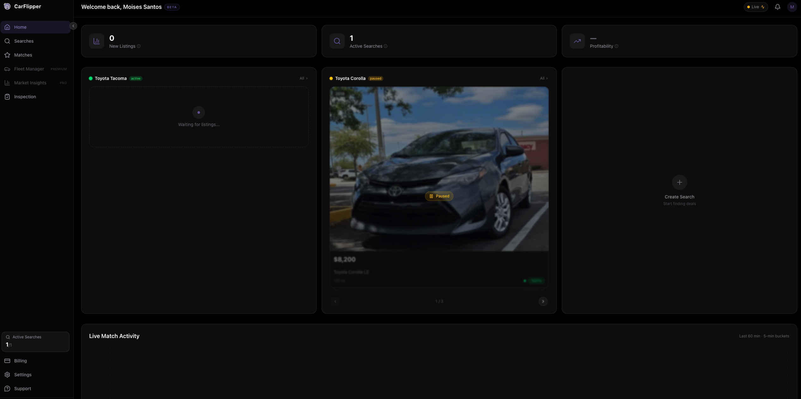Viewport: 801px width, 399px height.
Task: Click the New Listings info icon
Action: pos(139,46)
